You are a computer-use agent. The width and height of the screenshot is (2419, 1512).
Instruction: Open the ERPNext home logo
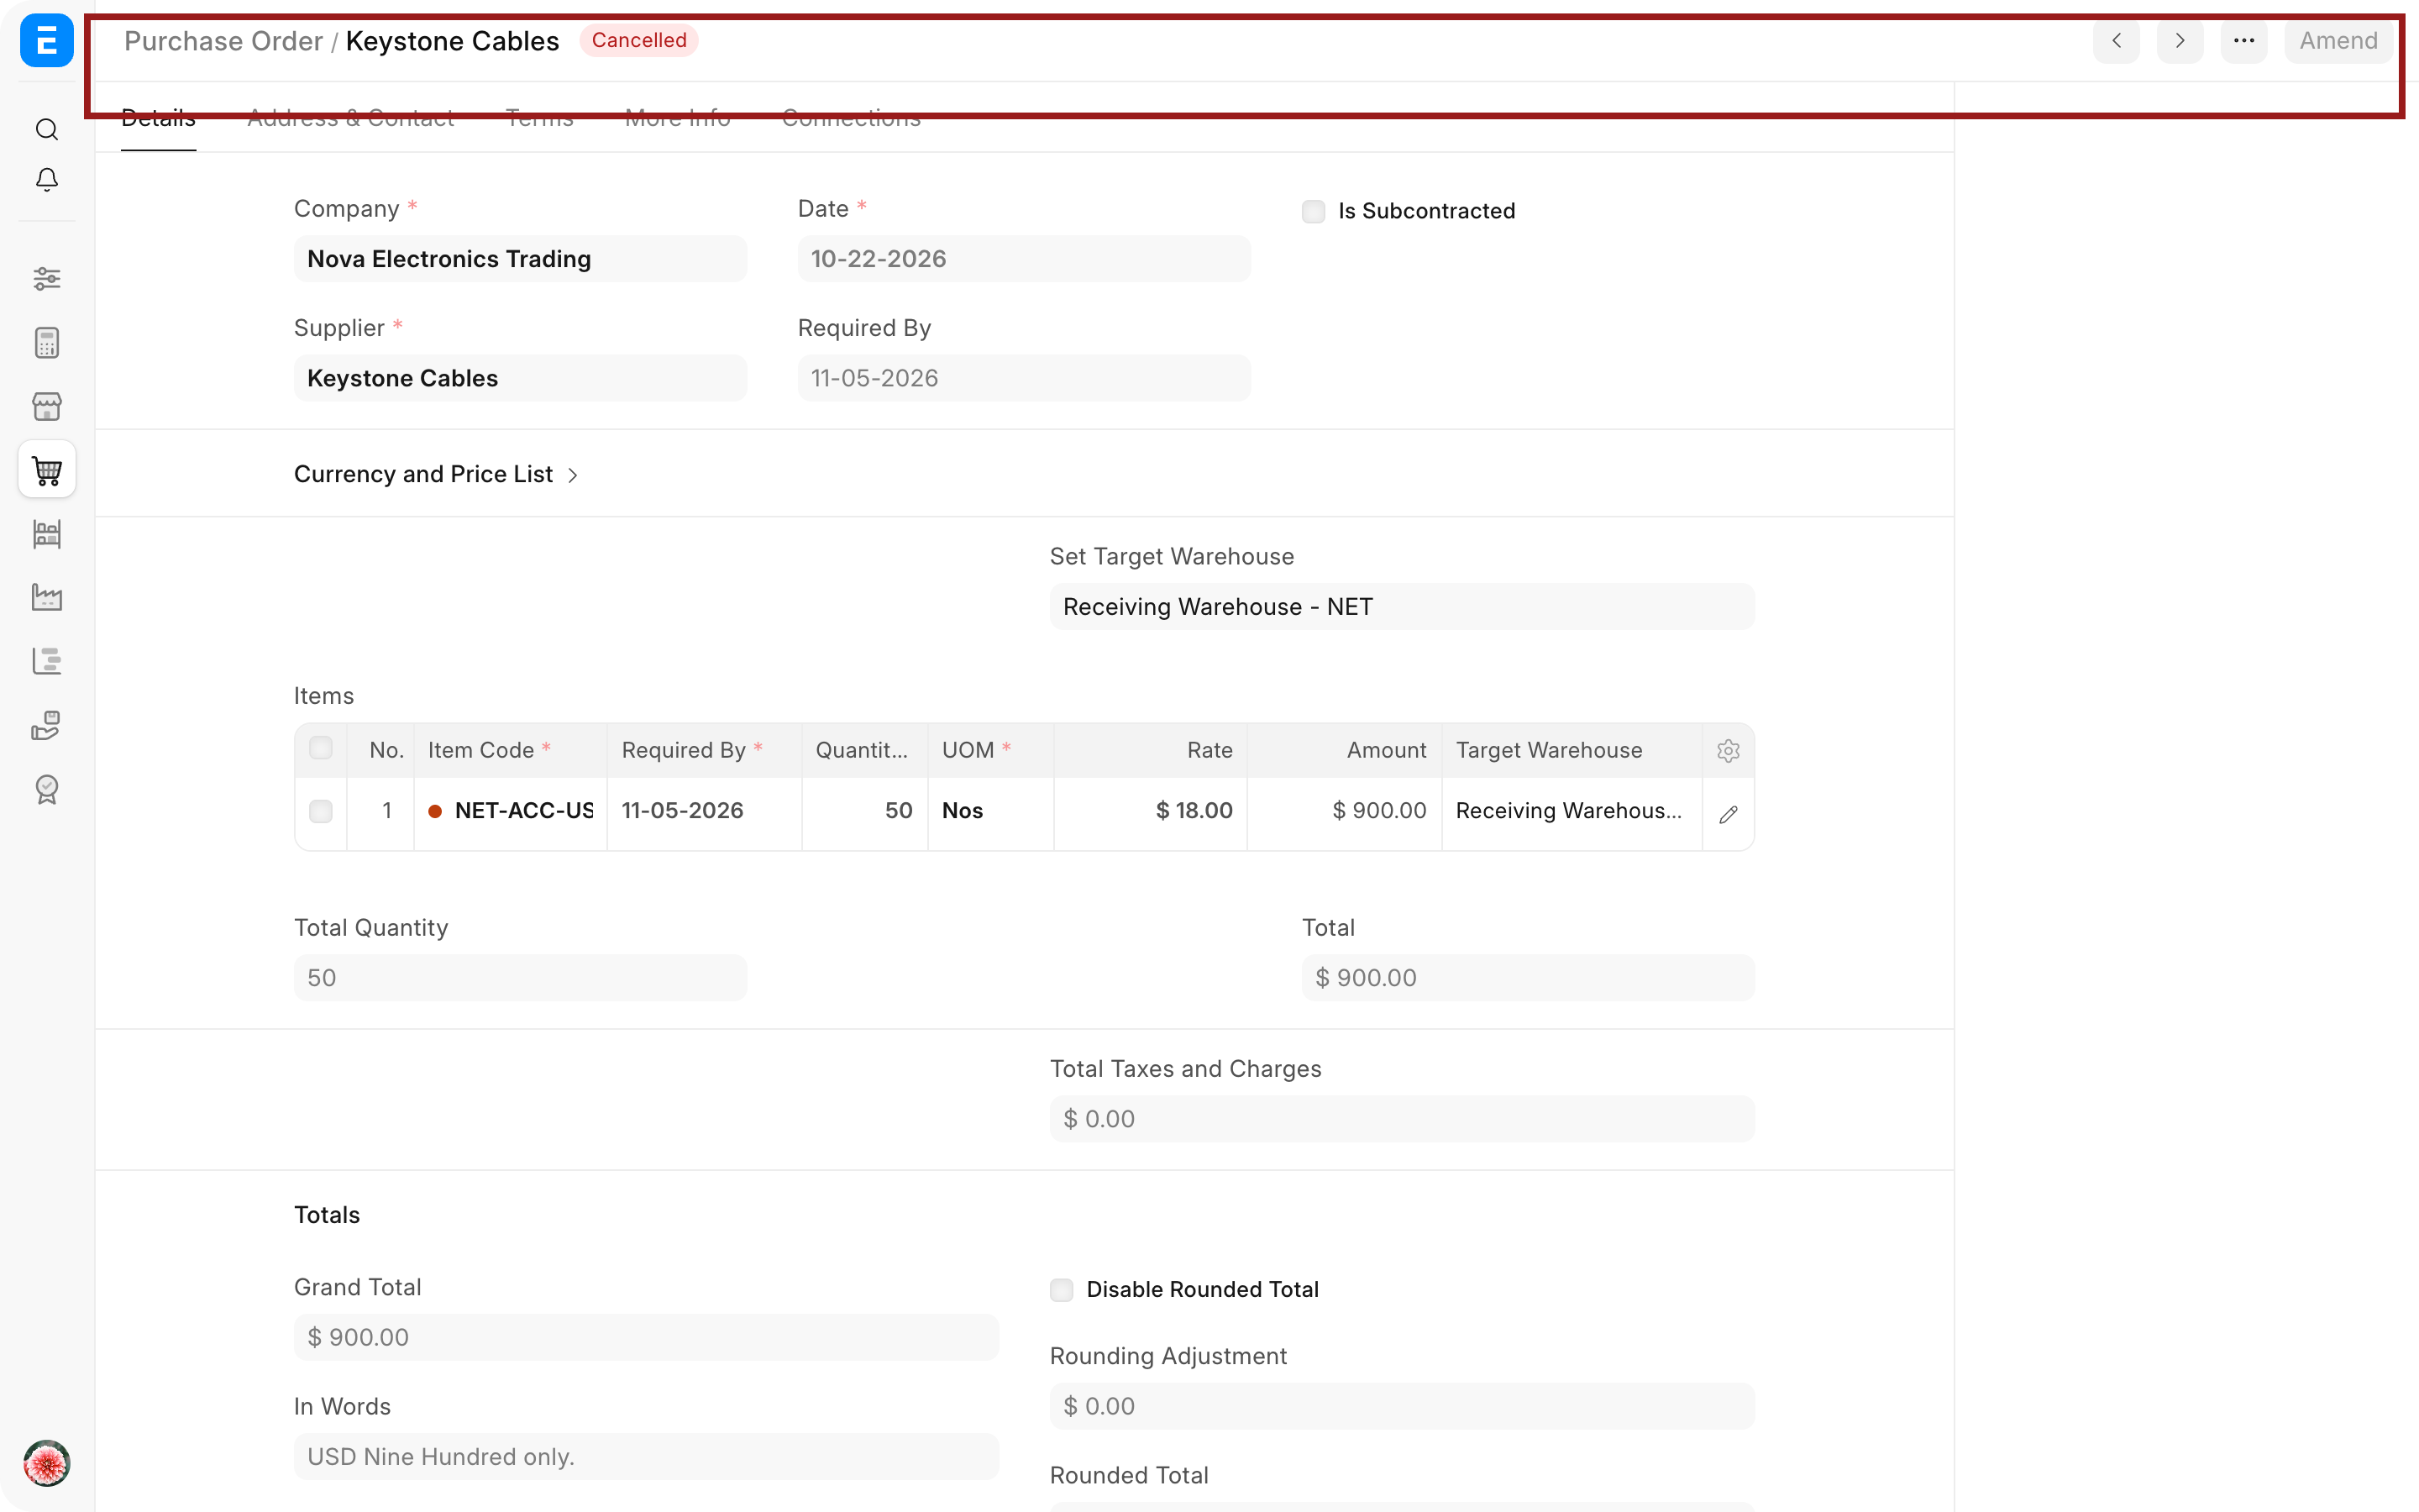pos(46,41)
